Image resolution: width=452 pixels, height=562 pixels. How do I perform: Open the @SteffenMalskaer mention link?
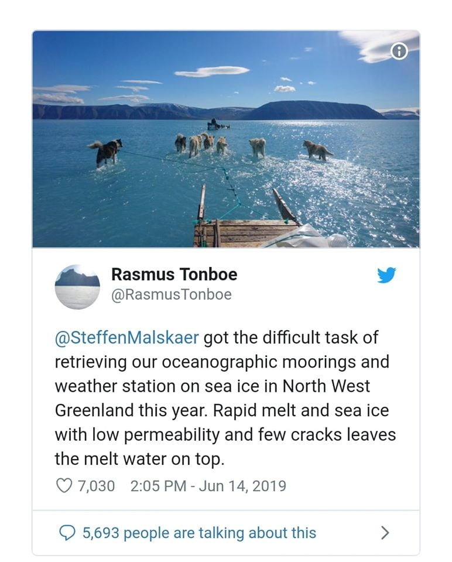127,338
